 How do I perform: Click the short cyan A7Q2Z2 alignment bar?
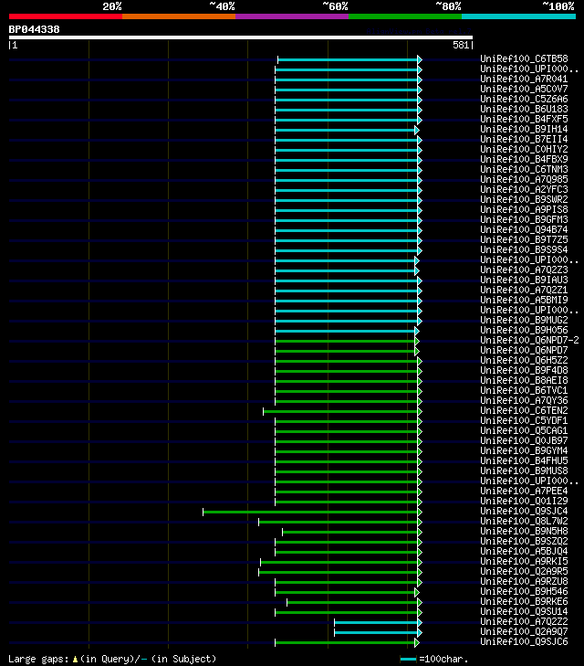click(377, 623)
